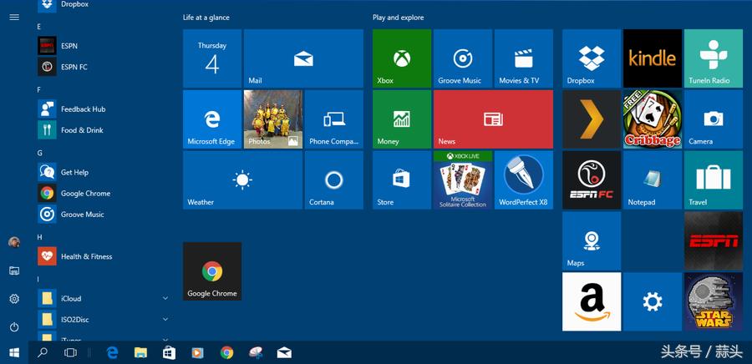Open the Groove Music tile
The width and height of the screenshot is (752, 364).
(x=463, y=58)
